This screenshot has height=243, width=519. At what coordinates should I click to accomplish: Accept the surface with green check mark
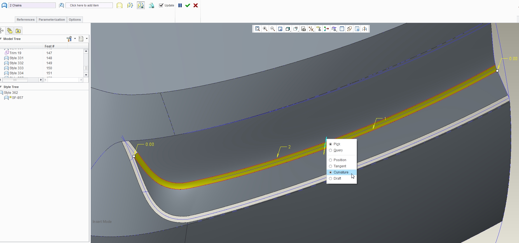point(188,5)
